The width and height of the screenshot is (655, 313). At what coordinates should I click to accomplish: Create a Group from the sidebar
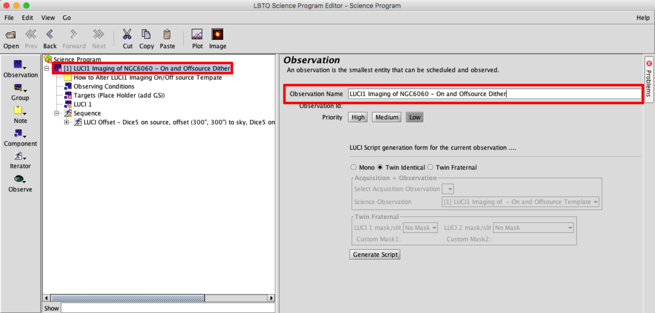click(20, 92)
